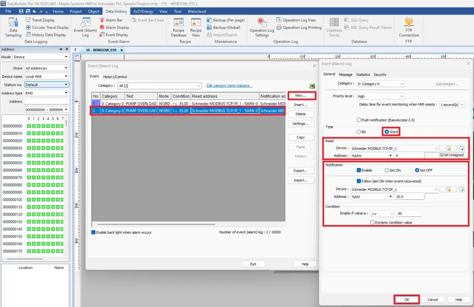474x307 pixels.
Task: Click Backup (Per-page) icon
Action: click(210, 20)
